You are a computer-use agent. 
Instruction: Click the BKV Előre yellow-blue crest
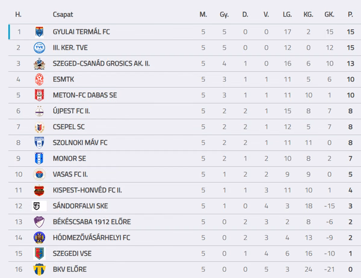(x=39, y=269)
